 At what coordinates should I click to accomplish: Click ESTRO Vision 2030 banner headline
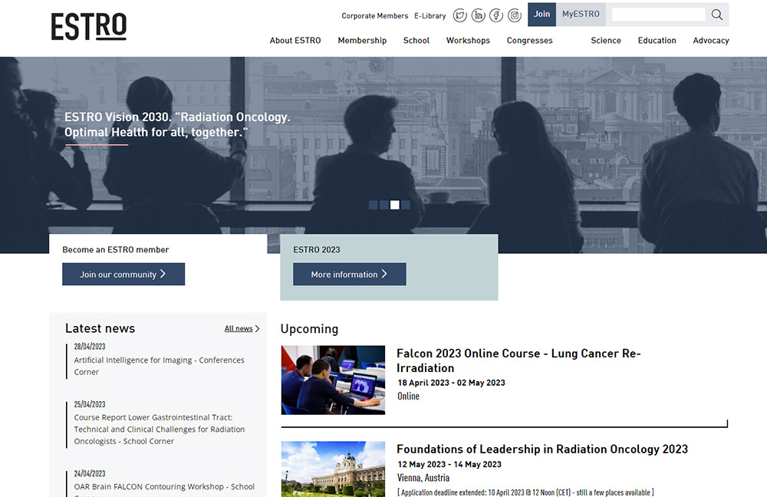tap(178, 124)
